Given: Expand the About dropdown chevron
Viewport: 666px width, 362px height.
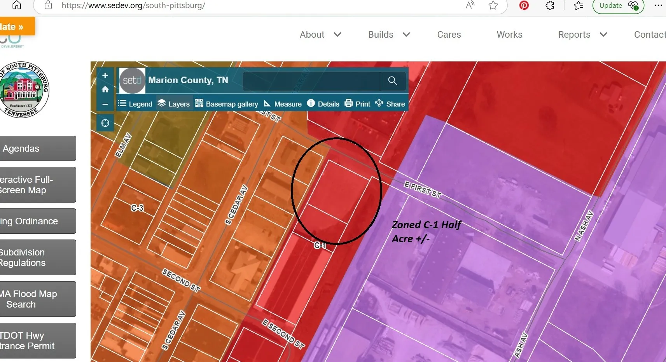Looking at the screenshot, I should pos(337,35).
